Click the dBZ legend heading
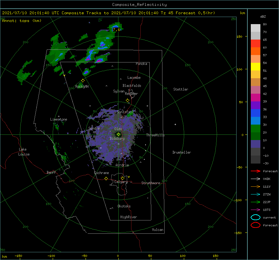 click(263, 16)
